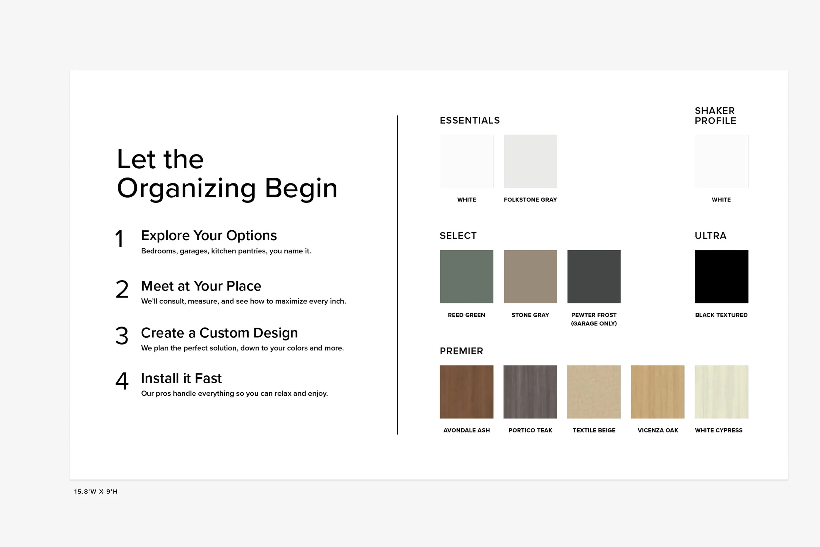
Task: Choose the Reed Green color swatch
Action: click(466, 276)
